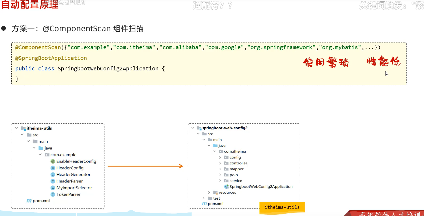Image resolution: width=424 pixels, height=216 pixels.
Task: Expand the config package
Action: pos(220,157)
